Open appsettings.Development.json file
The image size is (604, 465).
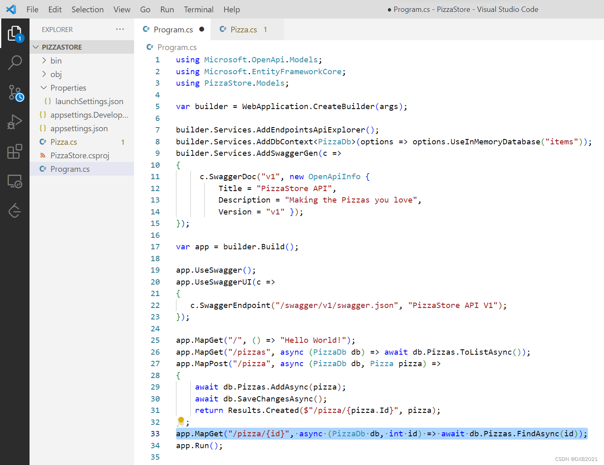(82, 115)
